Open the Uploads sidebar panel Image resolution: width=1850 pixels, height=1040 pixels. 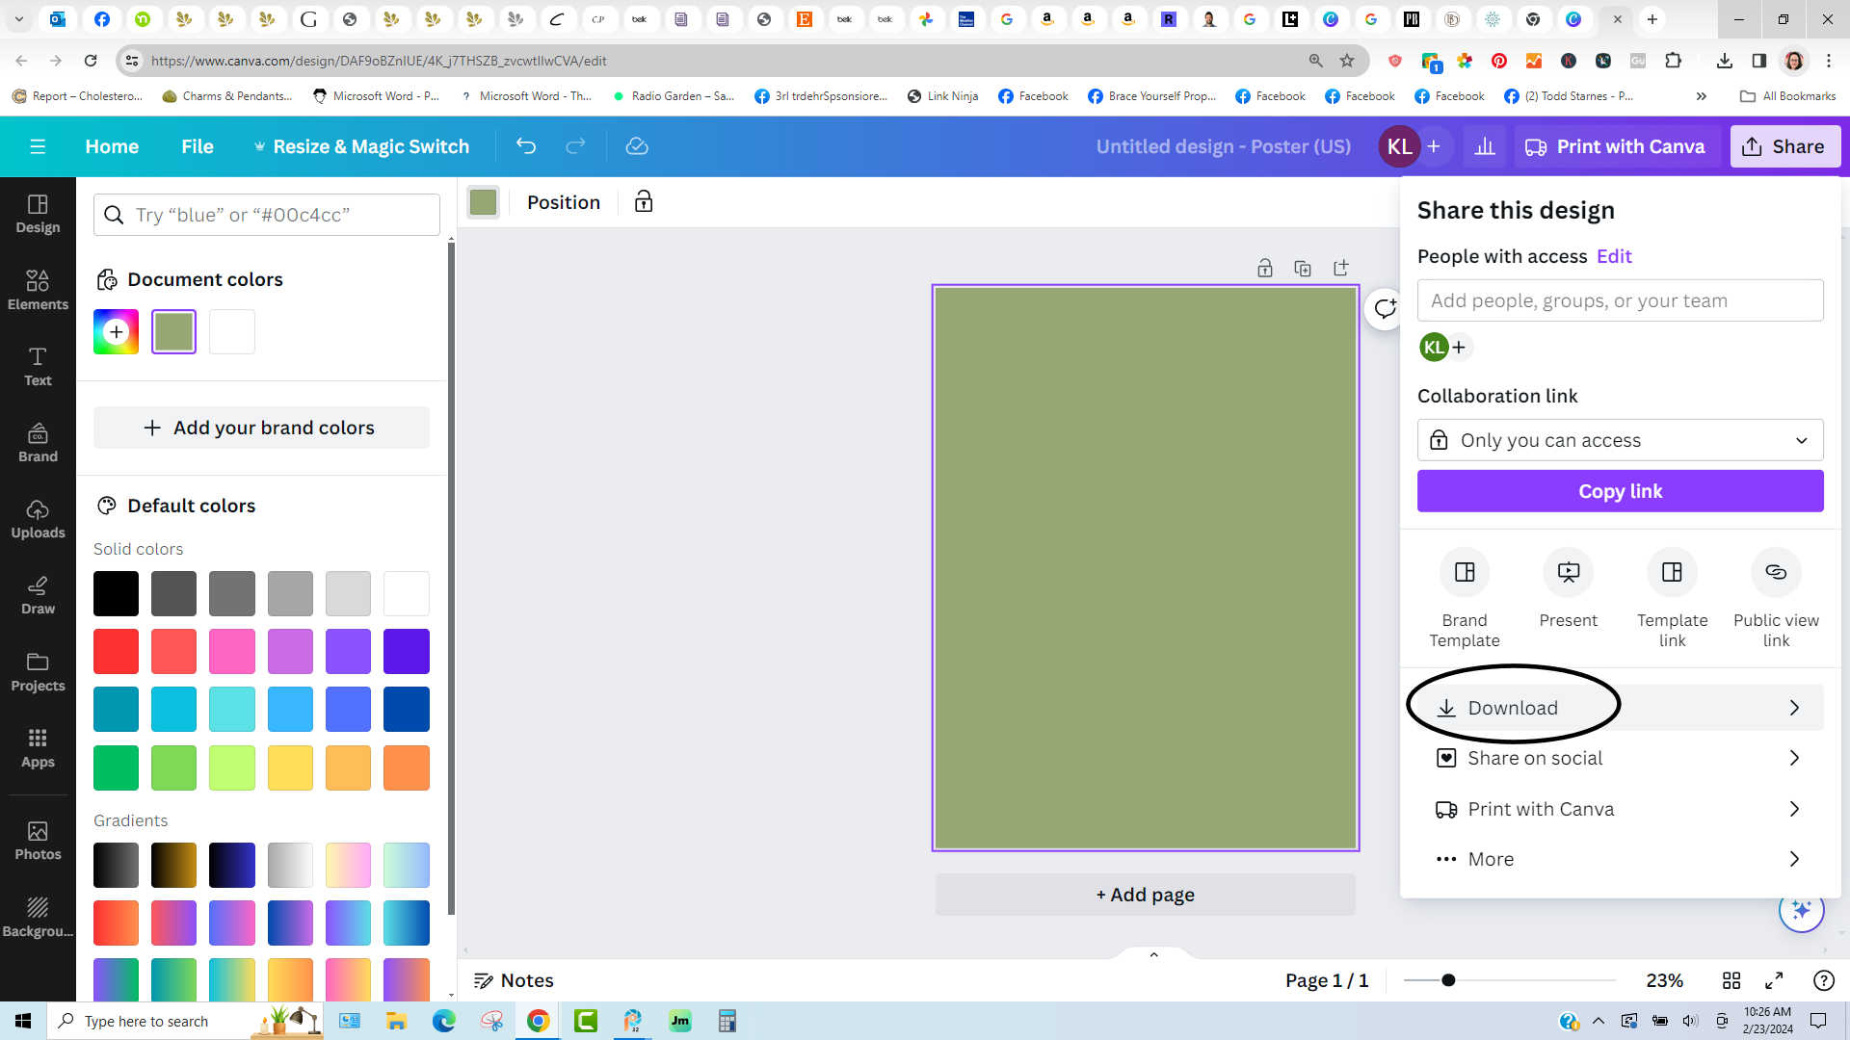coord(38,519)
